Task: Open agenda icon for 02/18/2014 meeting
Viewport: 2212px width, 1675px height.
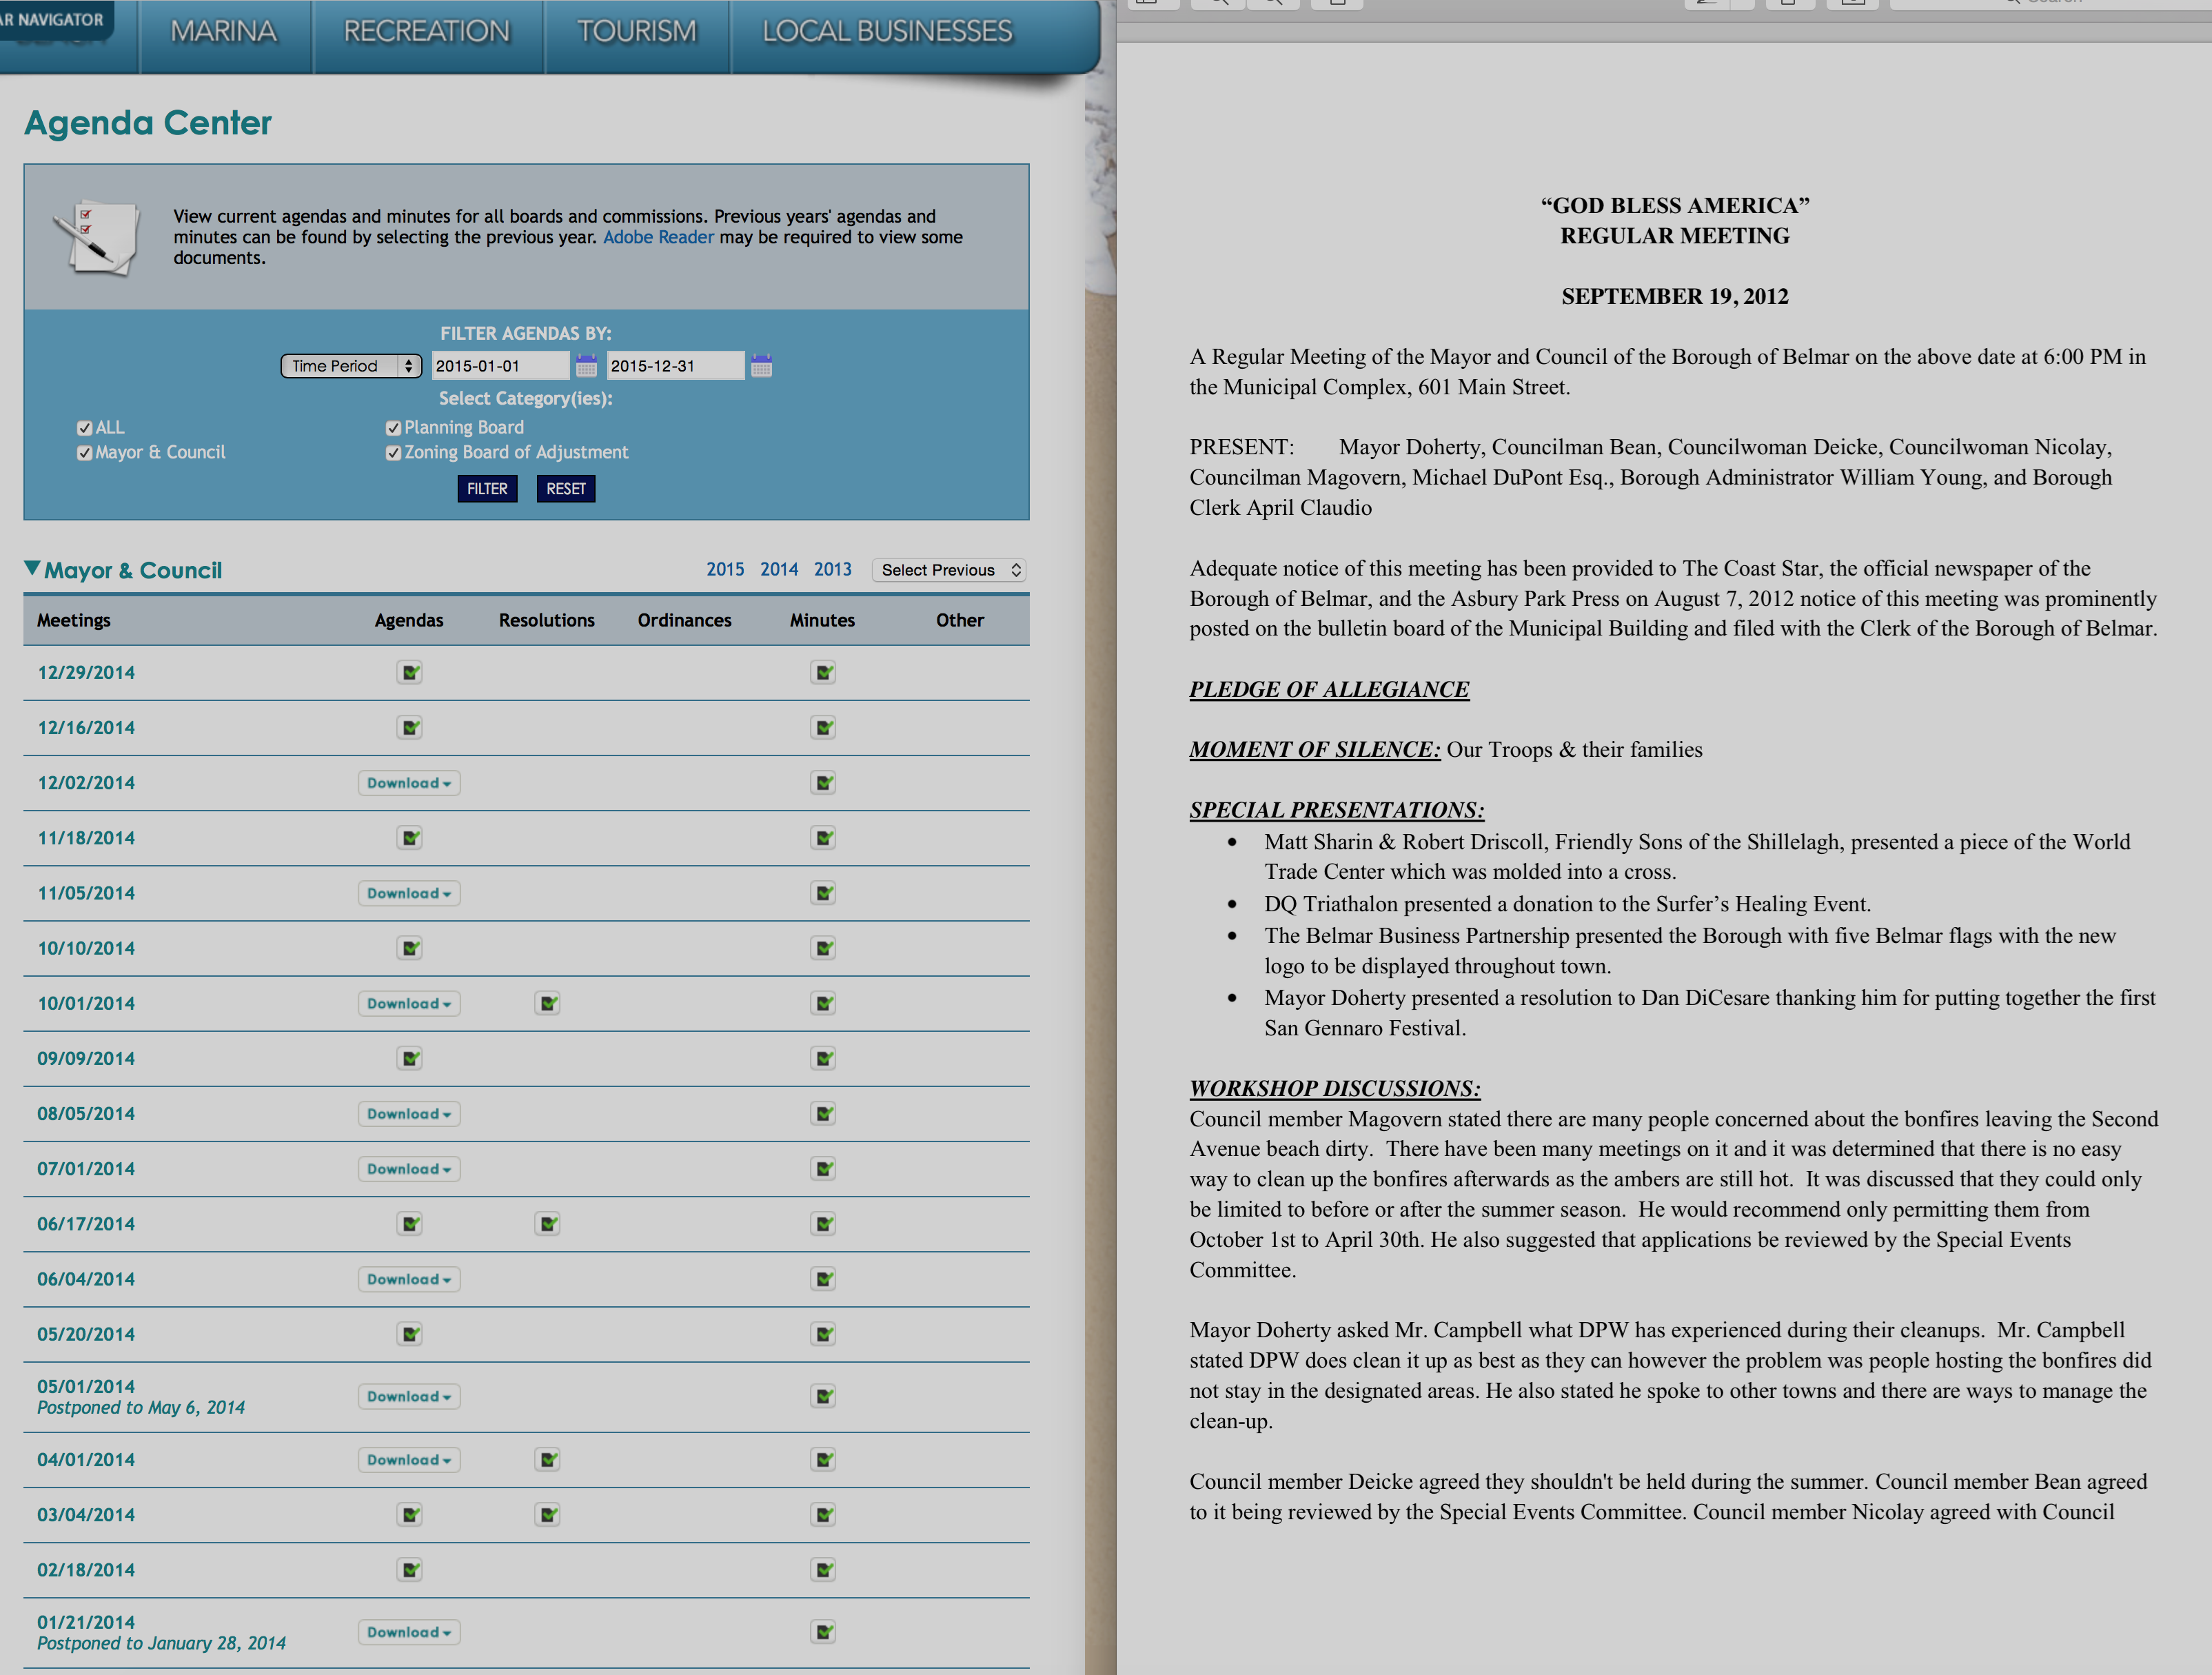Action: click(x=409, y=1569)
